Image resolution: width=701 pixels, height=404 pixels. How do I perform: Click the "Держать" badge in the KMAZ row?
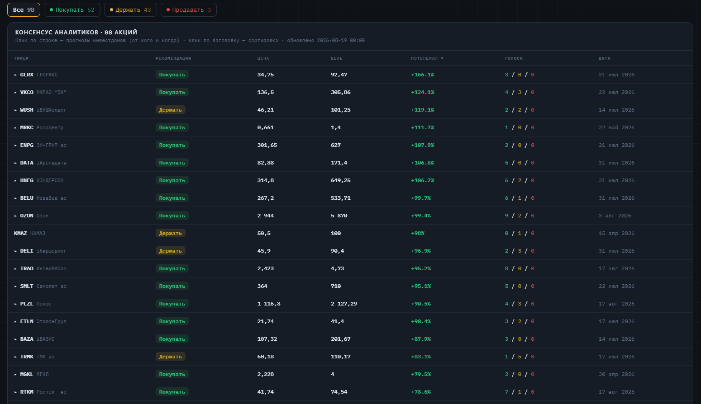171,233
